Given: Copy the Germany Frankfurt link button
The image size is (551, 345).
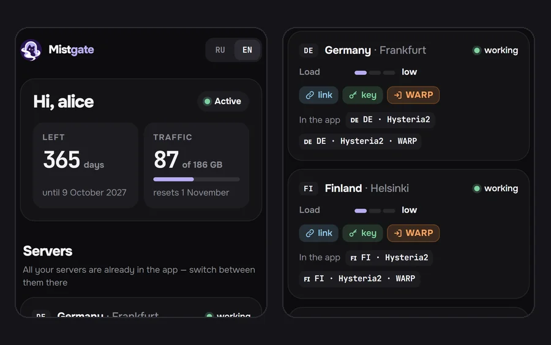Looking at the screenshot, I should [x=319, y=95].
